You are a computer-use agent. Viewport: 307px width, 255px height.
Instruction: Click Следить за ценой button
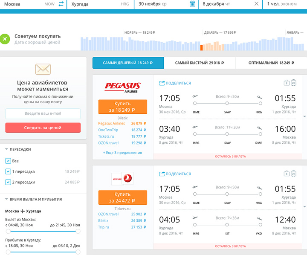pyautogui.click(x=43, y=127)
